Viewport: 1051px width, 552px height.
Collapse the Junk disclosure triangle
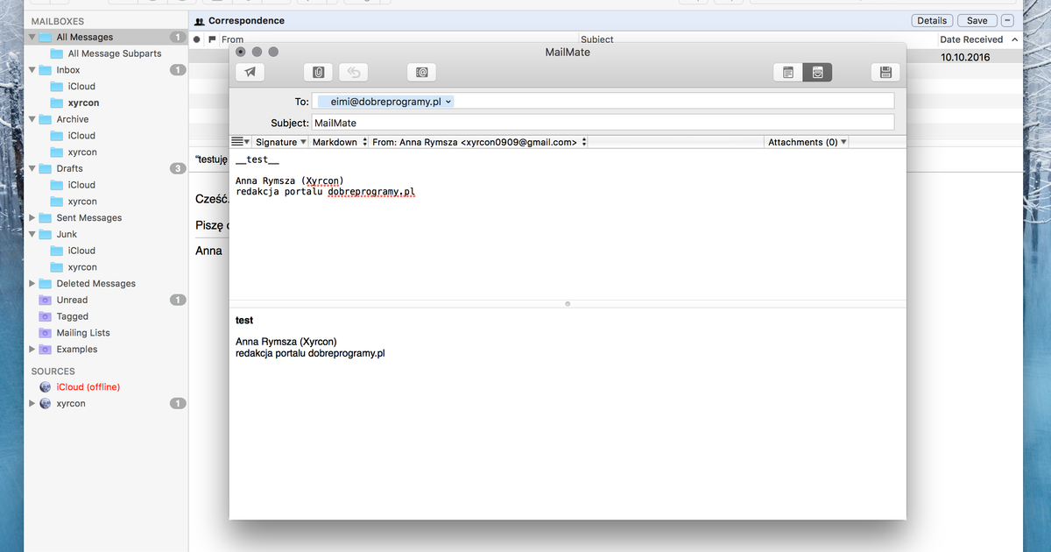pyautogui.click(x=32, y=234)
